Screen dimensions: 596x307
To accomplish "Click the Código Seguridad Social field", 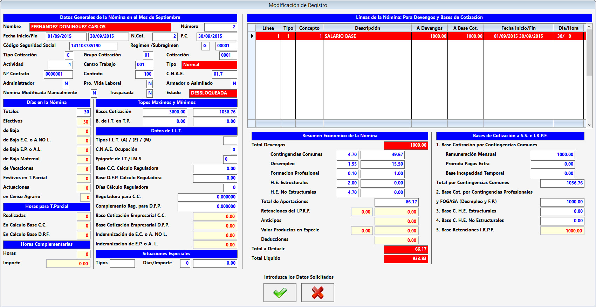I will (93, 46).
